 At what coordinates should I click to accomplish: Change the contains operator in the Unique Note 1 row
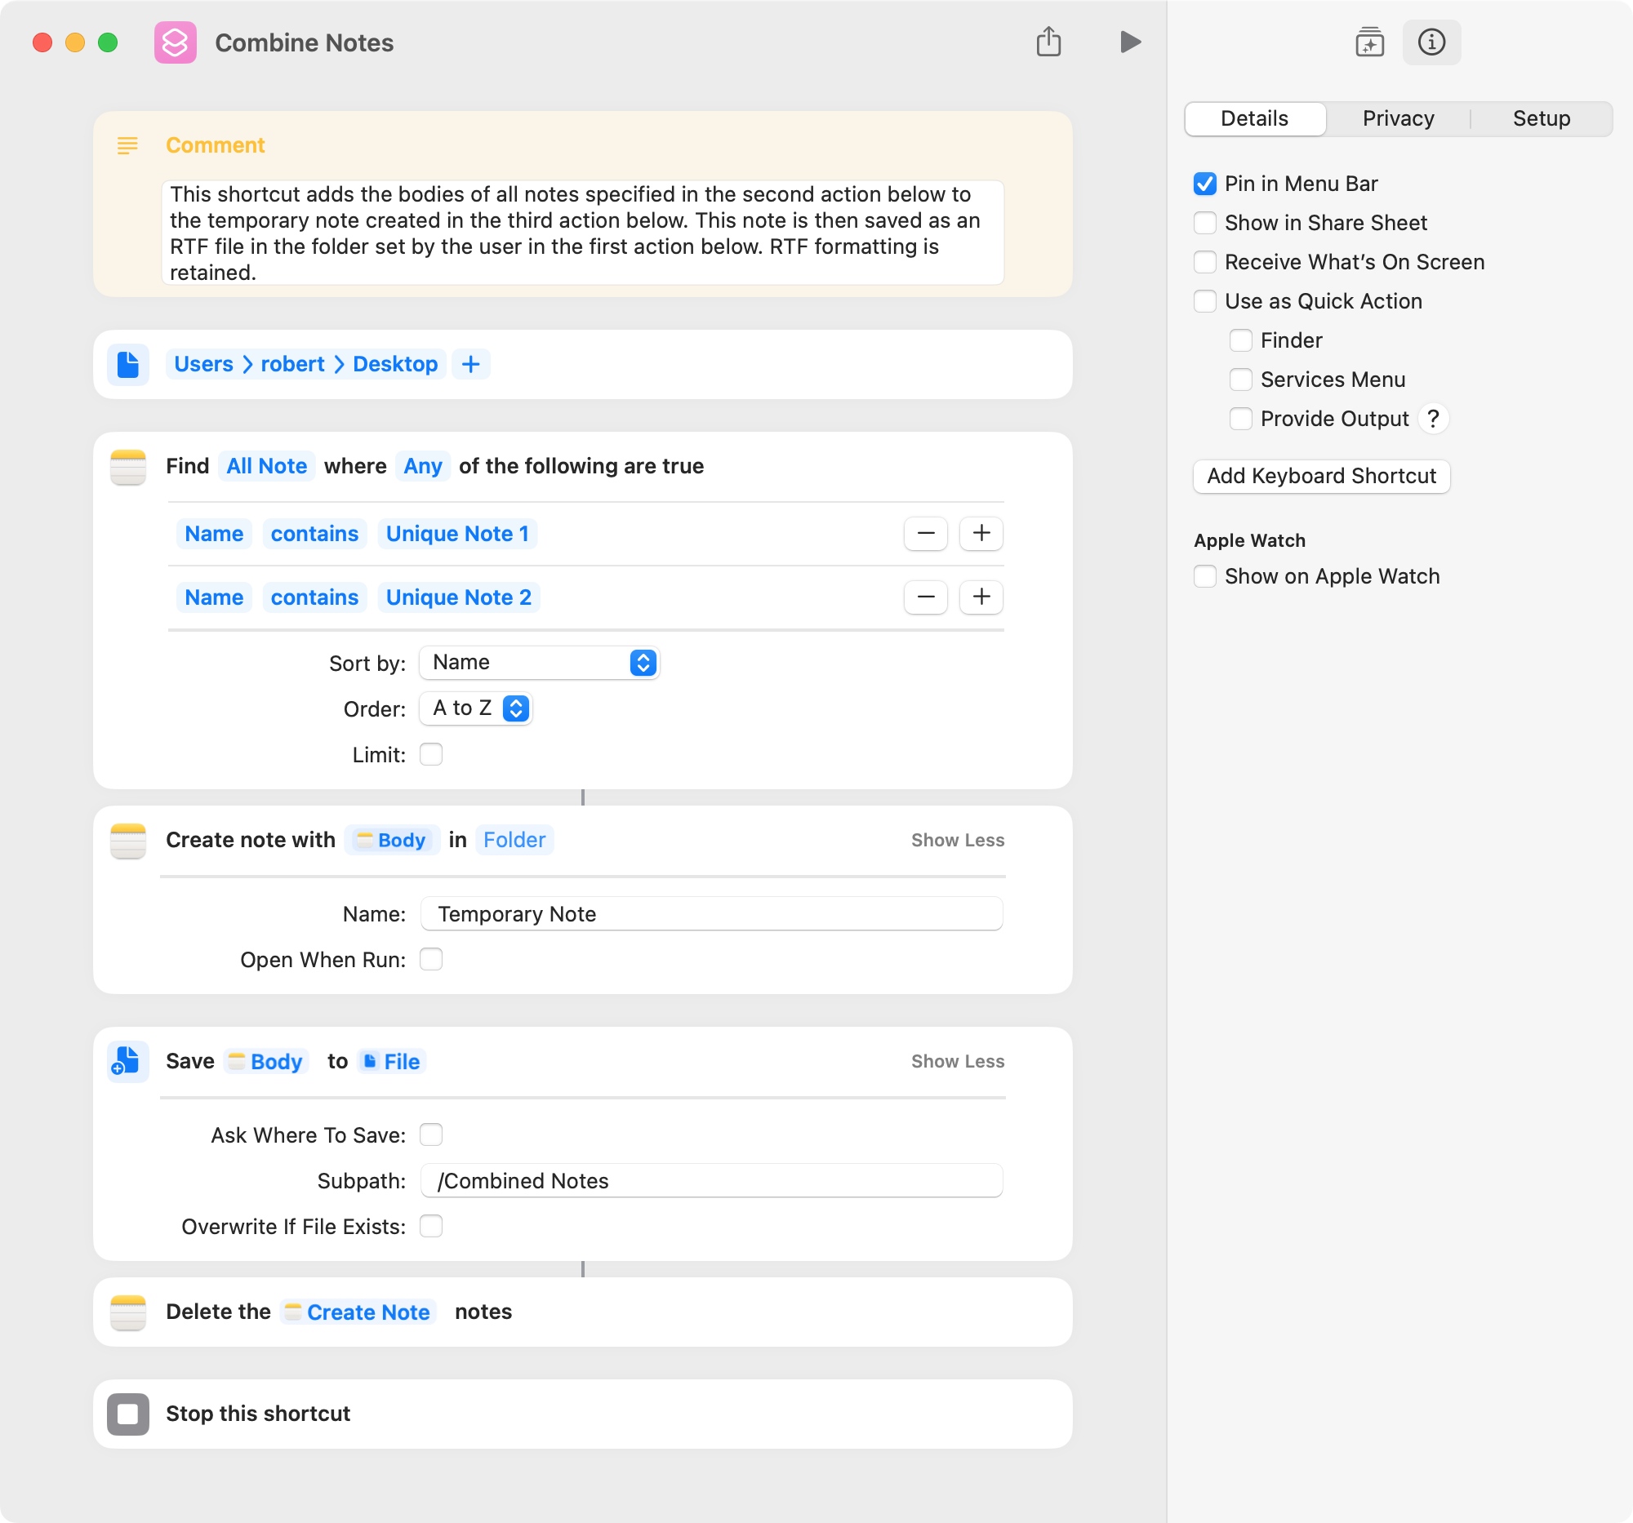click(x=314, y=534)
